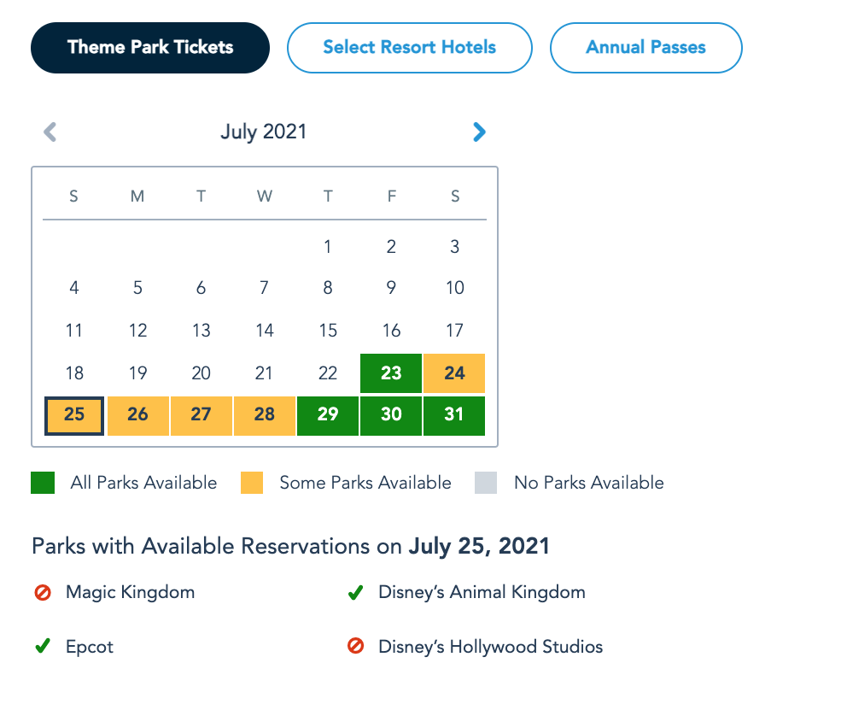Click Magic Kingdom unavailable icon
Screen dimensions: 847x704
(43, 592)
